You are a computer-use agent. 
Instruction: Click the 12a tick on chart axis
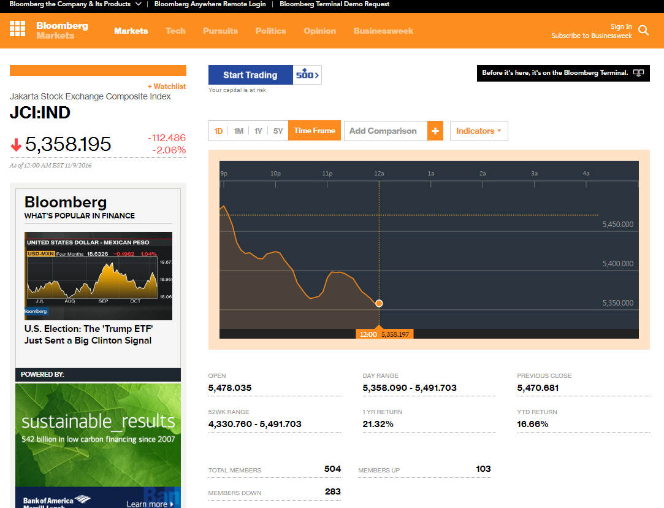(379, 174)
